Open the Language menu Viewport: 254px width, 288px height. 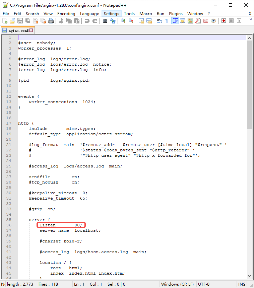coord(89,14)
